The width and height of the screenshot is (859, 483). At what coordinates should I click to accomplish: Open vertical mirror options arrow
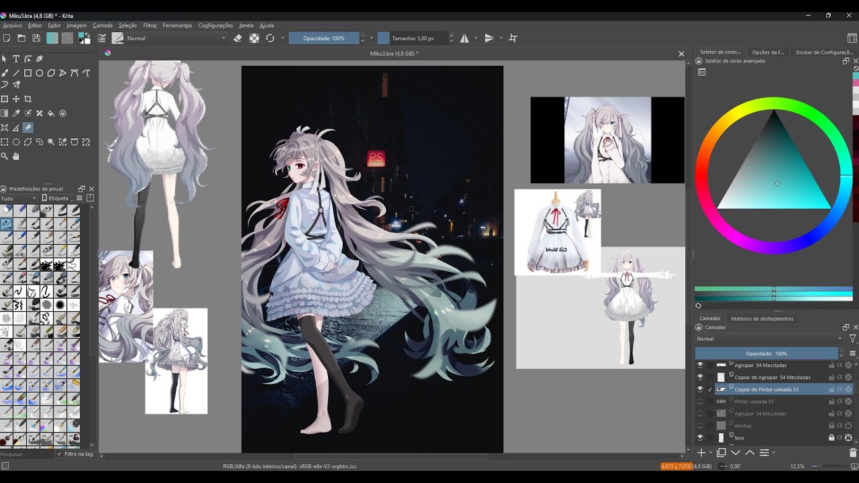point(501,38)
